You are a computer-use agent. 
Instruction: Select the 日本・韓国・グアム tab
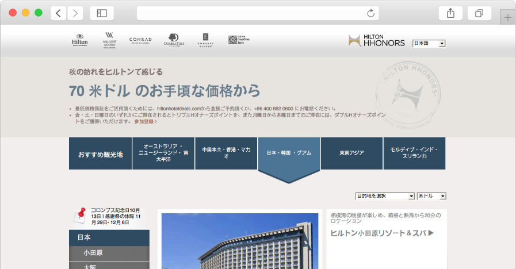point(289,153)
